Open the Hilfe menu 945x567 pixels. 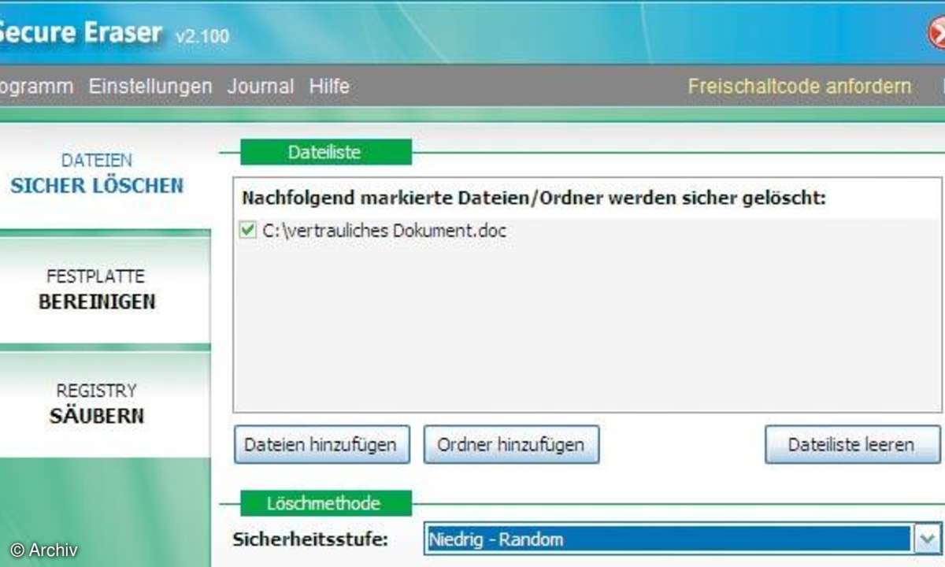329,86
